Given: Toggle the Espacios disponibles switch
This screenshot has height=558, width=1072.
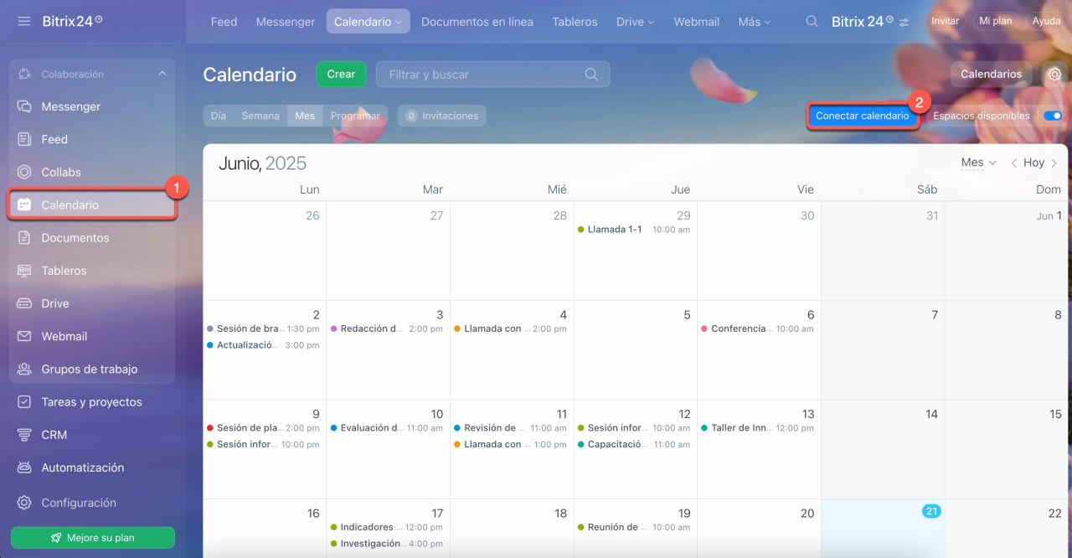Looking at the screenshot, I should tap(1053, 116).
